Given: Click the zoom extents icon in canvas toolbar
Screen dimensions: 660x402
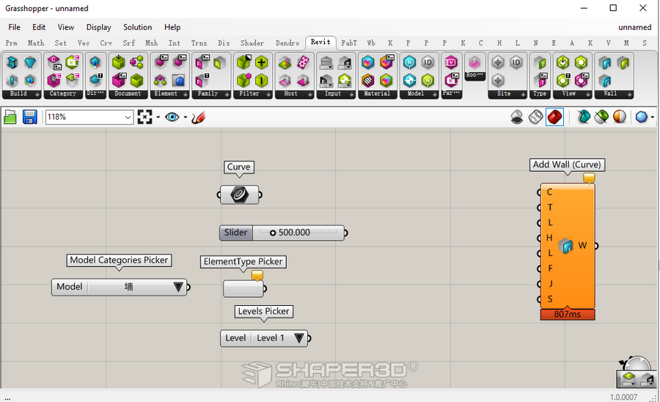Looking at the screenshot, I should tap(144, 117).
